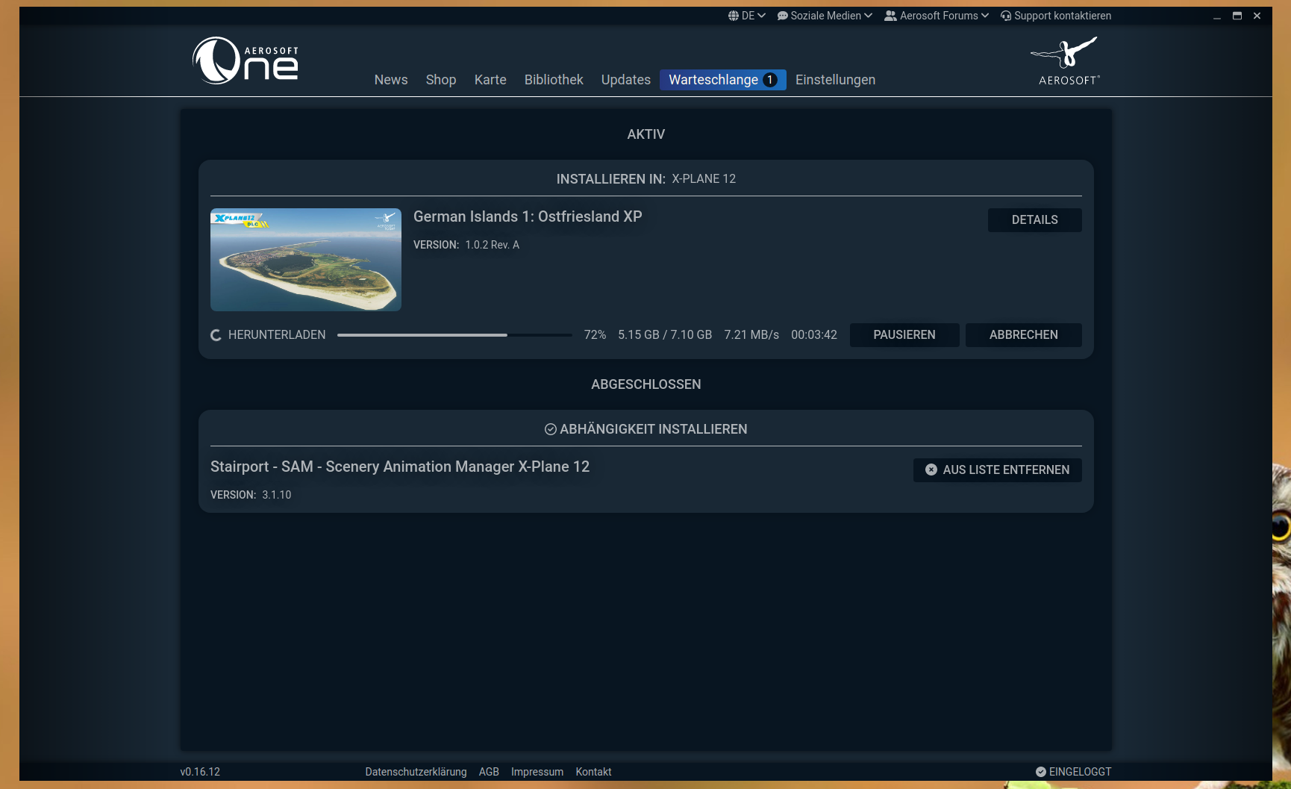
Task: Click the German Islands scenery thumbnail
Action: pos(306,260)
